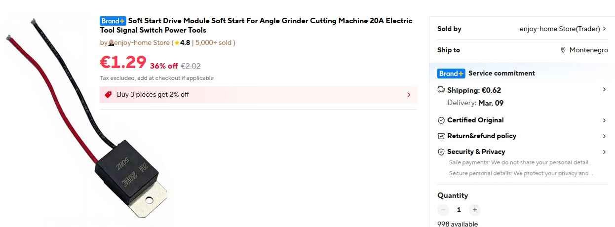Decrease quantity with the minus button

pos(443,210)
